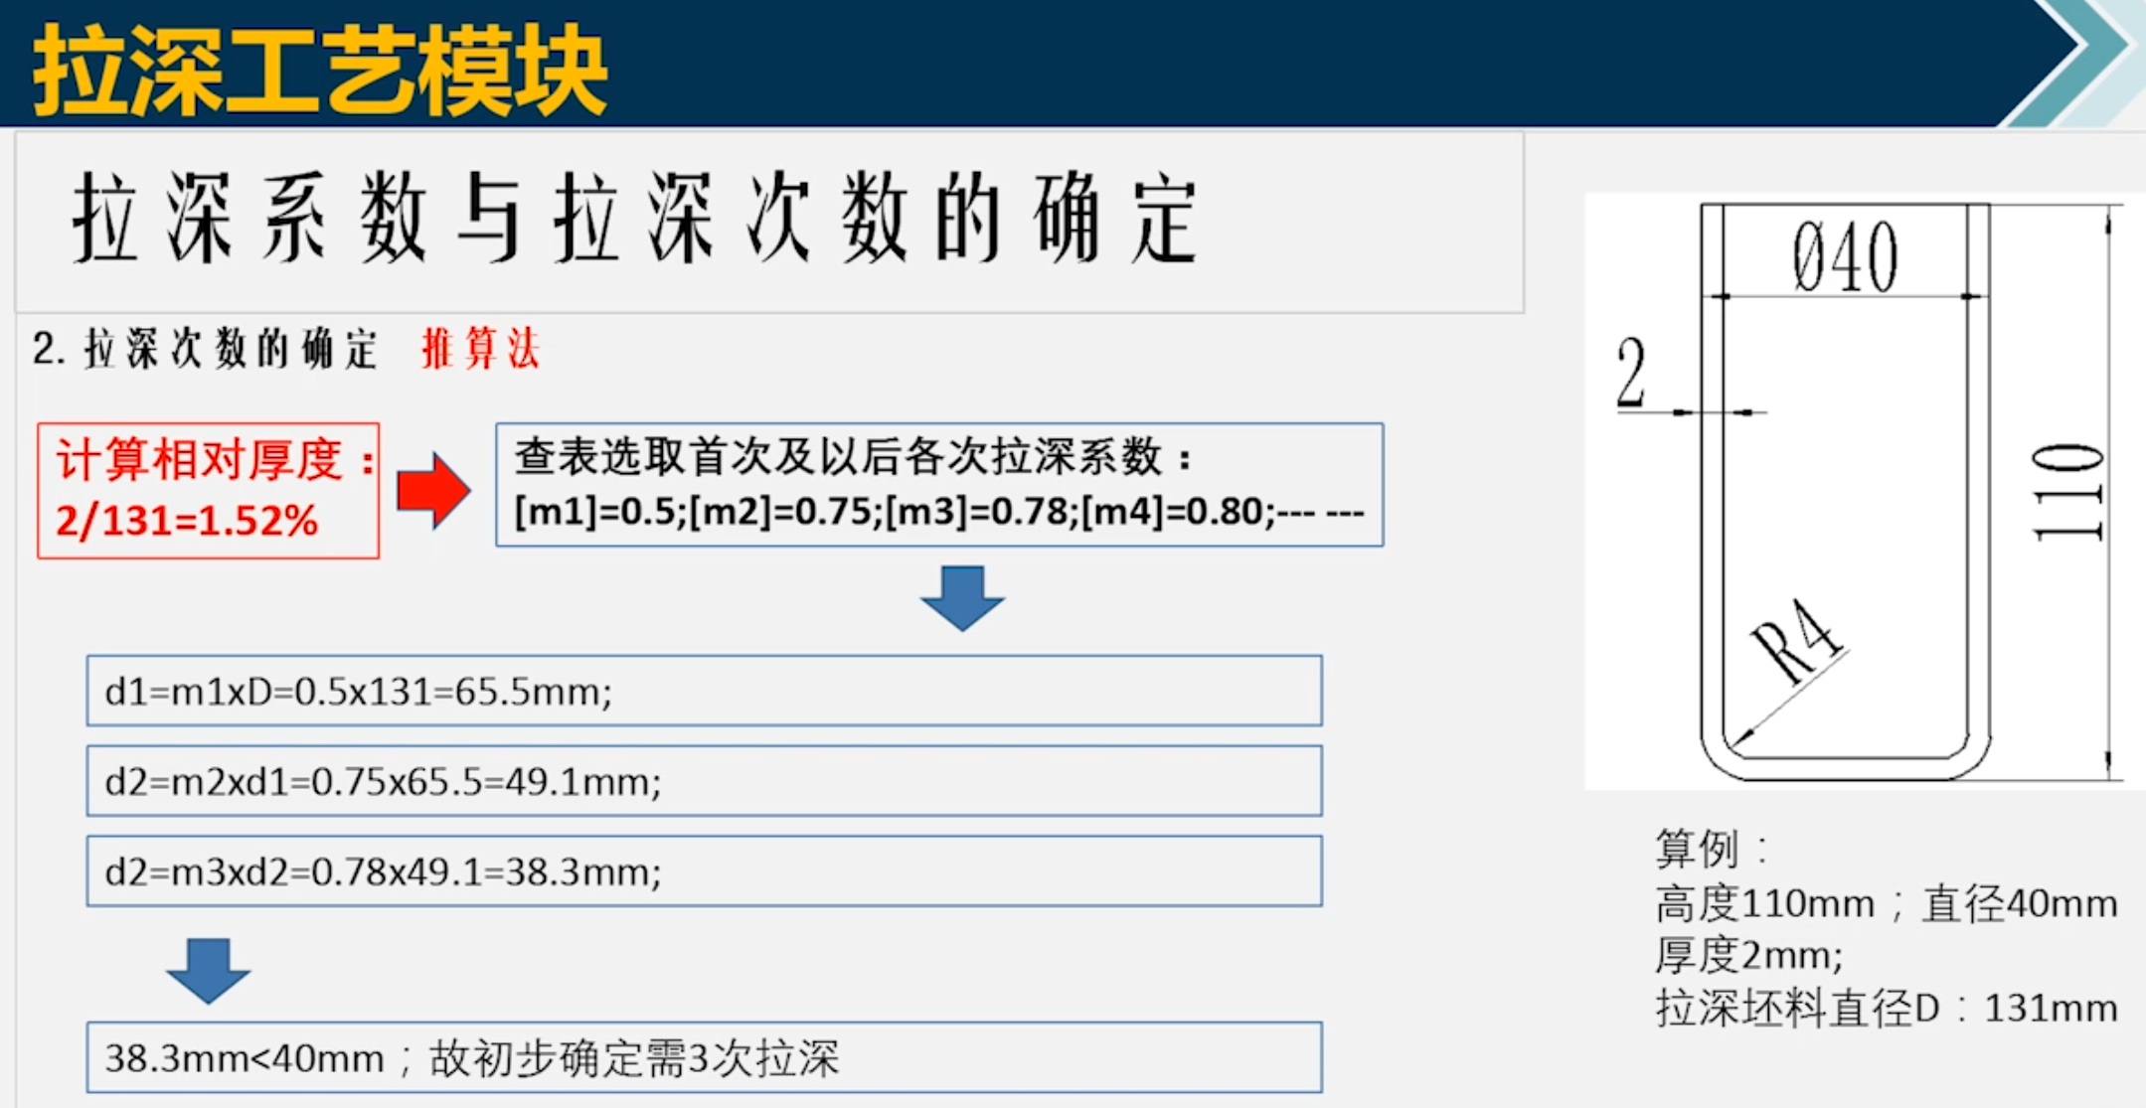2146x1108 pixels.
Task: Click the conclusion box stating 3次拉深
Action: (703, 1057)
